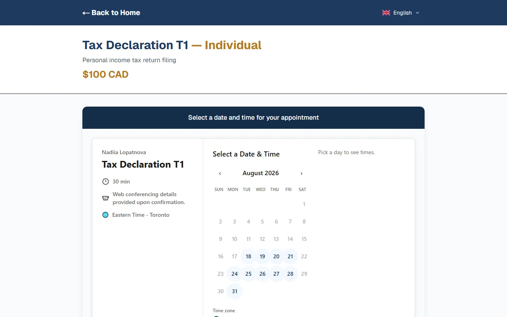Click the 30 min duration text
Screen dimensions: 507x317
(x=121, y=181)
